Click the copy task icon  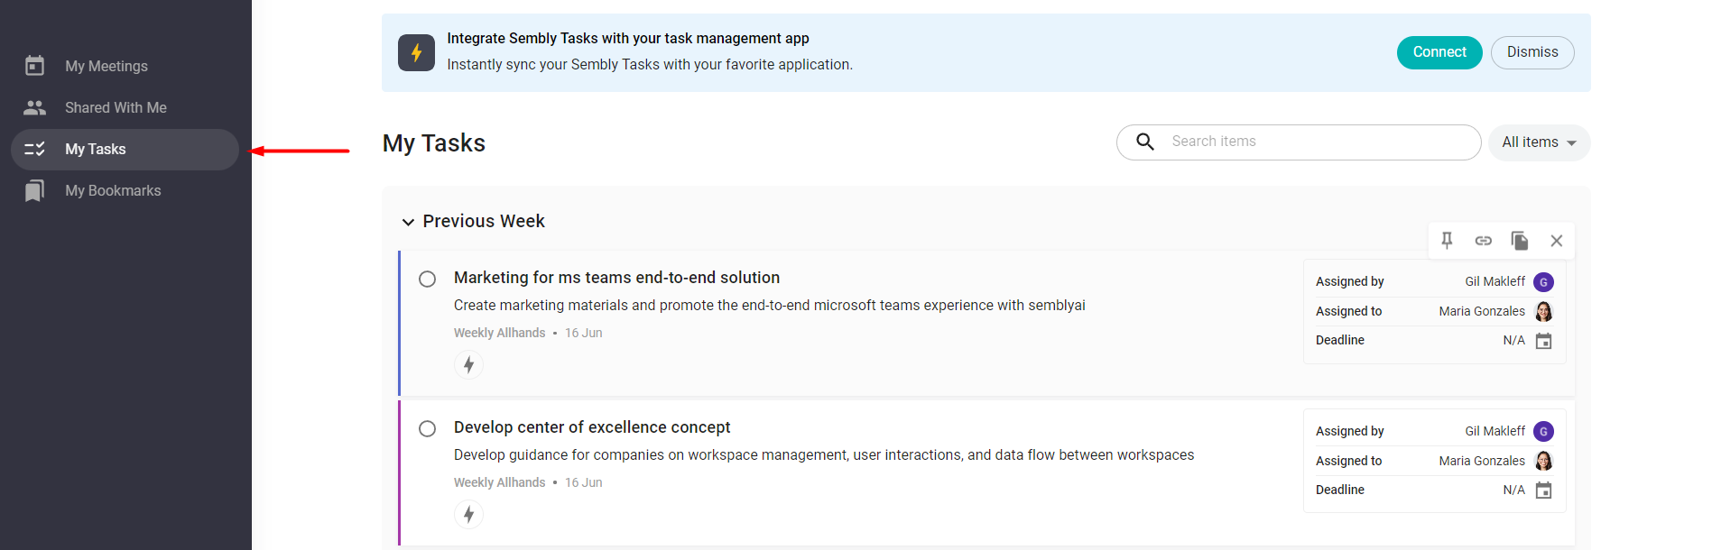tap(1520, 241)
